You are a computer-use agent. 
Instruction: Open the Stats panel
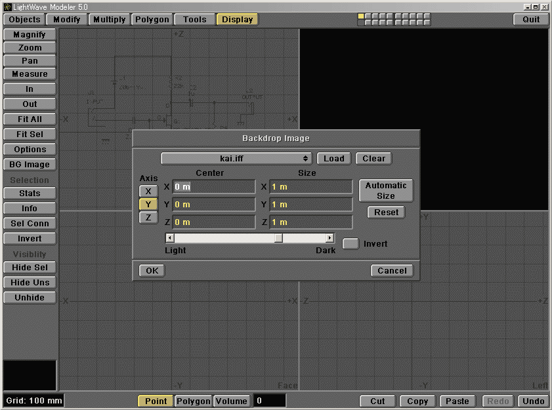tap(29, 193)
